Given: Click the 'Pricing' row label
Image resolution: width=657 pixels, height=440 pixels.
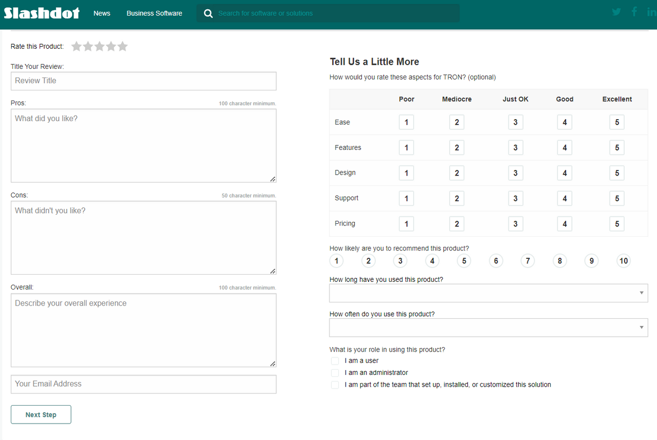Looking at the screenshot, I should tap(345, 223).
